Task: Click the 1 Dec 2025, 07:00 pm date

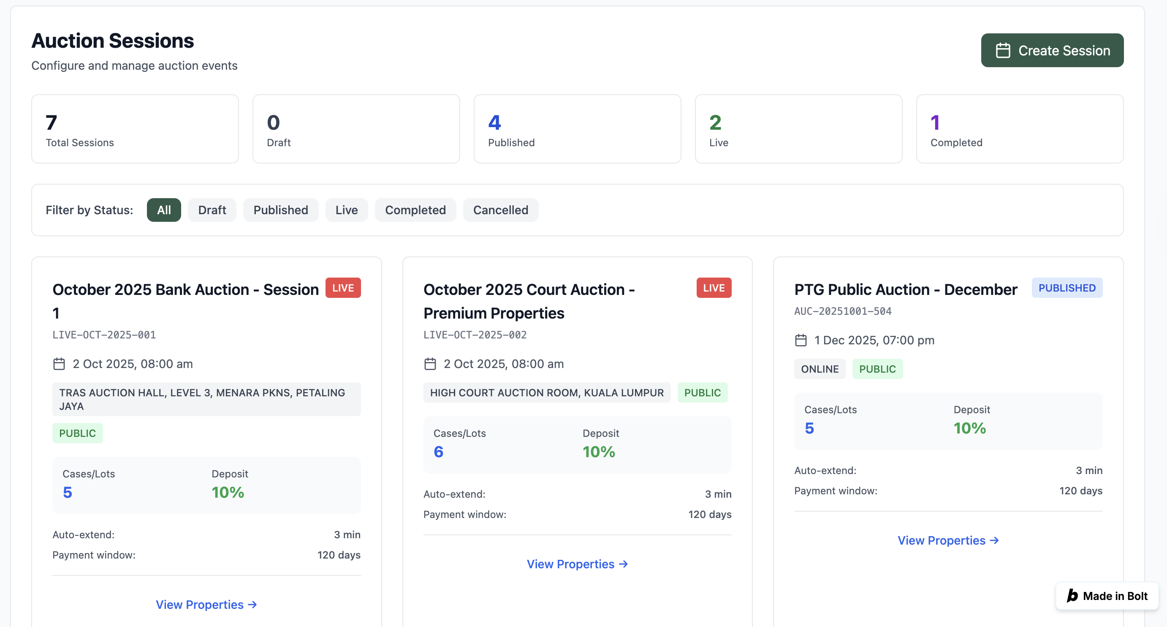Action: tap(874, 340)
